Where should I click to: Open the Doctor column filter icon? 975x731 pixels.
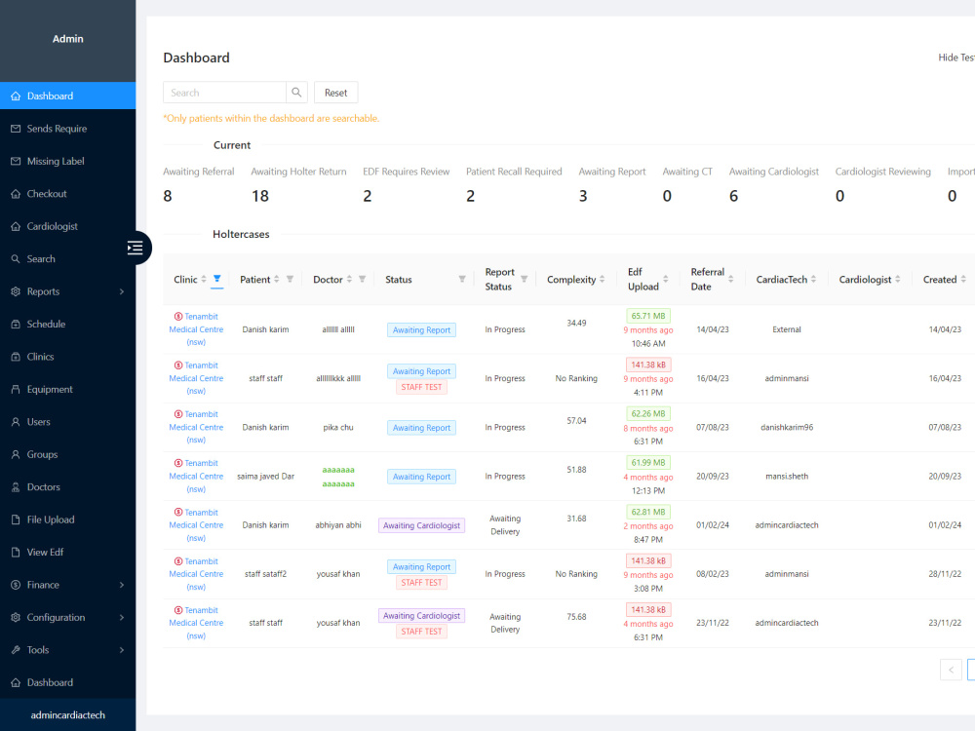click(362, 279)
